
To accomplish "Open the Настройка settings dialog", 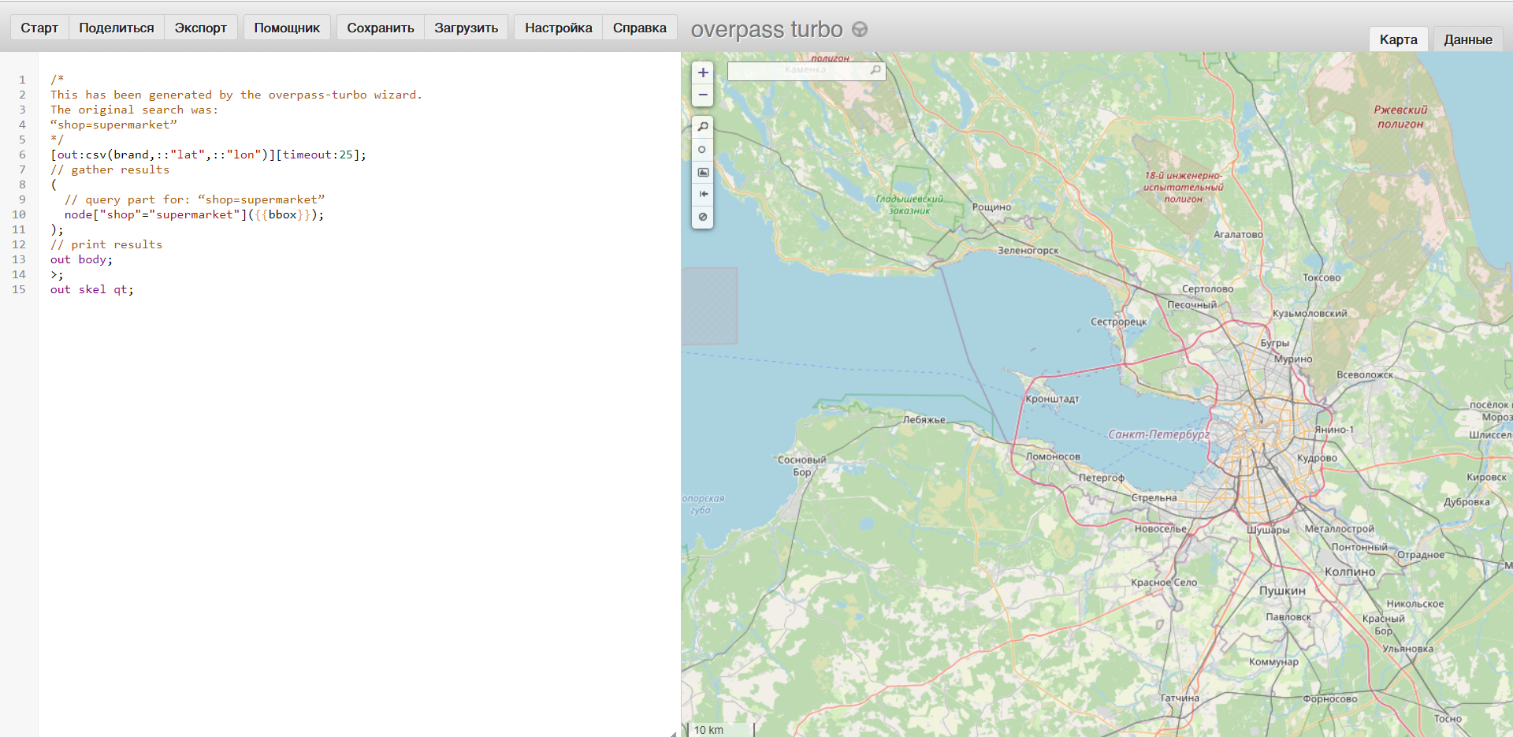I will [559, 28].
